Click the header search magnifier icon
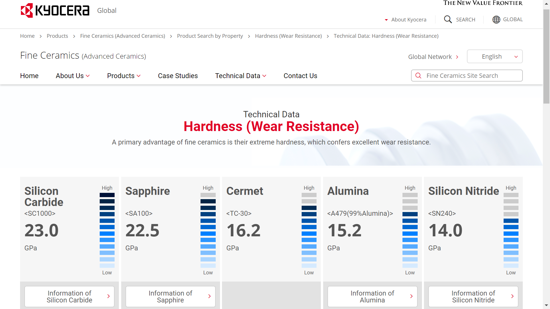Screen dimensions: 550x309 tap(448, 19)
